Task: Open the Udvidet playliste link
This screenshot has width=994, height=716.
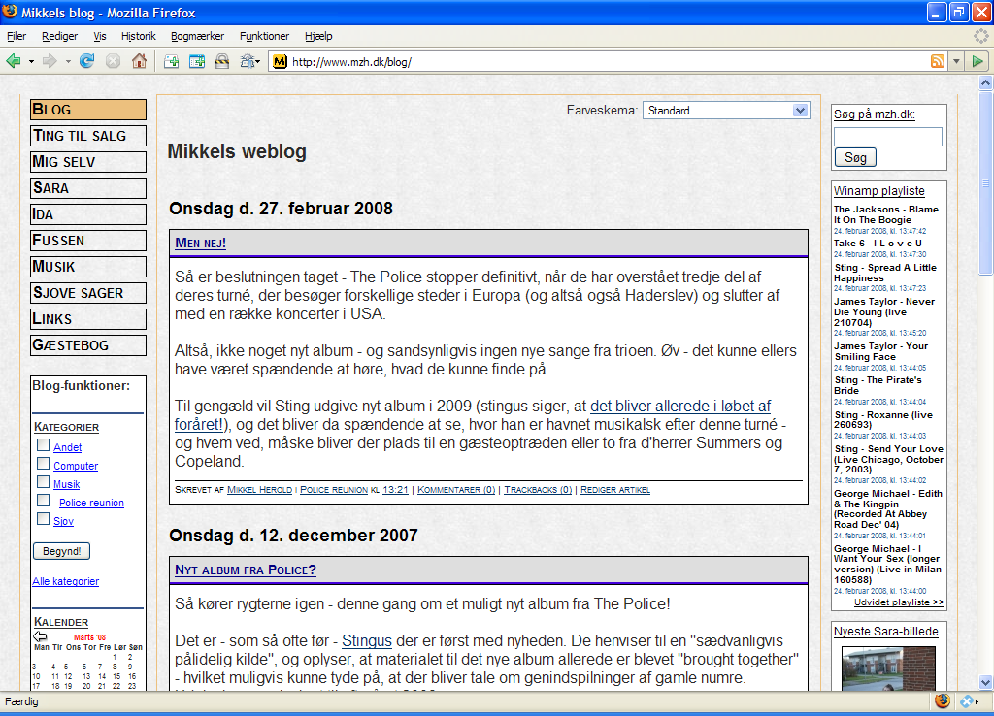Action: click(899, 602)
